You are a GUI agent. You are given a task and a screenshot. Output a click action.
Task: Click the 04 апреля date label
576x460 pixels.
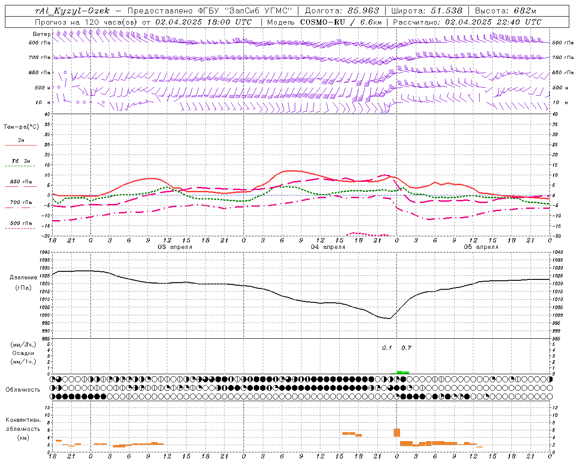pyautogui.click(x=328, y=247)
